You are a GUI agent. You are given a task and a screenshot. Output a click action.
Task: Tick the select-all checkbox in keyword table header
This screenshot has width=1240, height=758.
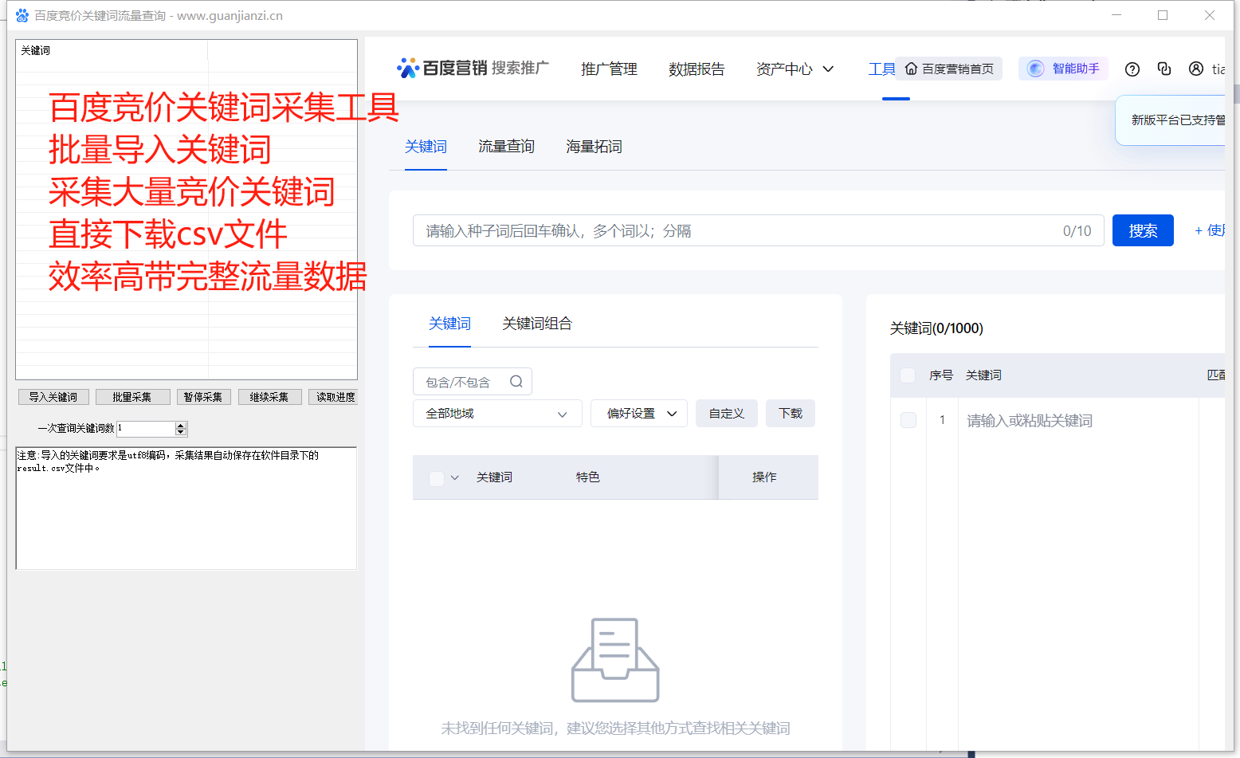437,478
